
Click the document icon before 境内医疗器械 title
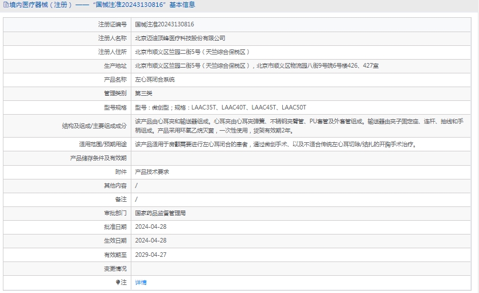click(5, 5)
